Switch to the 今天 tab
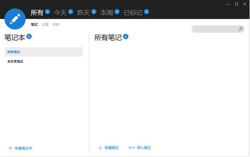Screen dimensions: 250x157 point(60,13)
